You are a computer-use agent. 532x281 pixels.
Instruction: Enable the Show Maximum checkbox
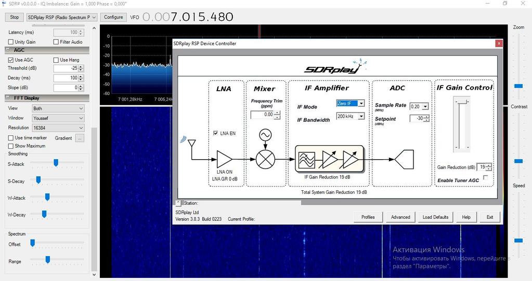pos(11,146)
